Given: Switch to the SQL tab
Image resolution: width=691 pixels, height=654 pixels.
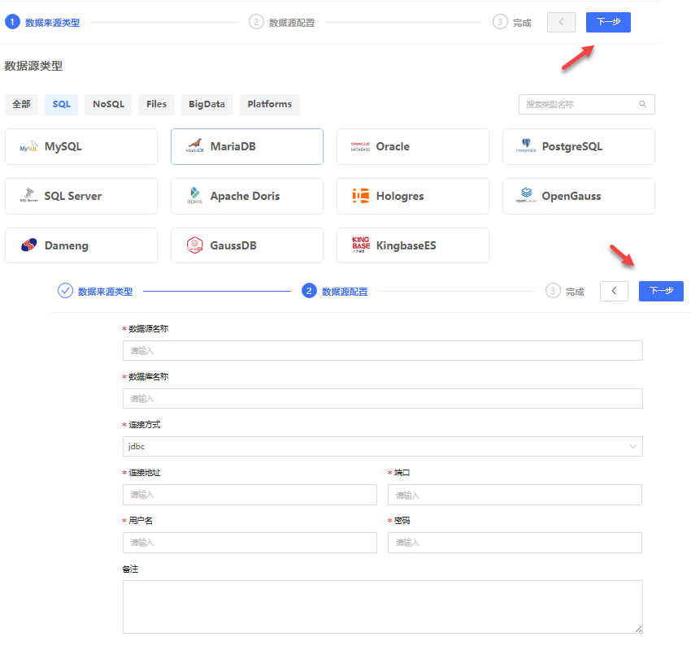Looking at the screenshot, I should click(x=61, y=104).
